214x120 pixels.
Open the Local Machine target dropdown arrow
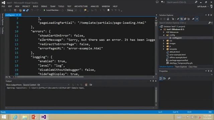[60, 10]
